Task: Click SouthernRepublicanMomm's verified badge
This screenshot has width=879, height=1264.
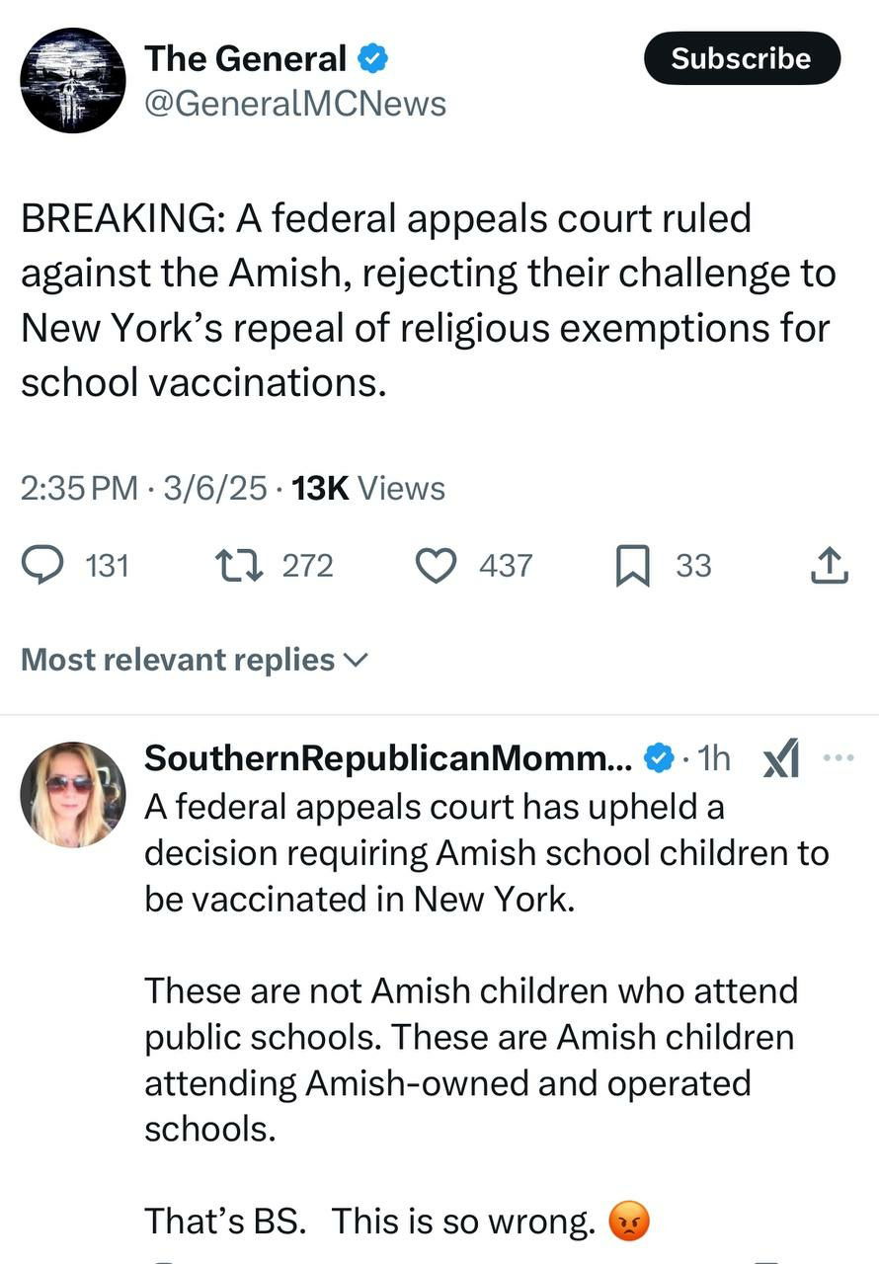Action: click(x=658, y=758)
